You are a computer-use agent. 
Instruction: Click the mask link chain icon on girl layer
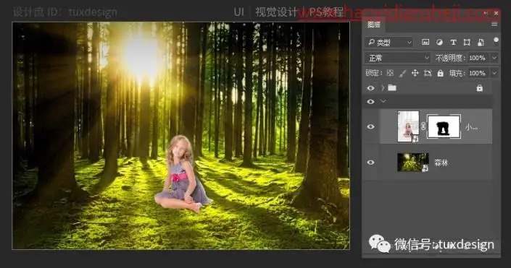(x=423, y=126)
